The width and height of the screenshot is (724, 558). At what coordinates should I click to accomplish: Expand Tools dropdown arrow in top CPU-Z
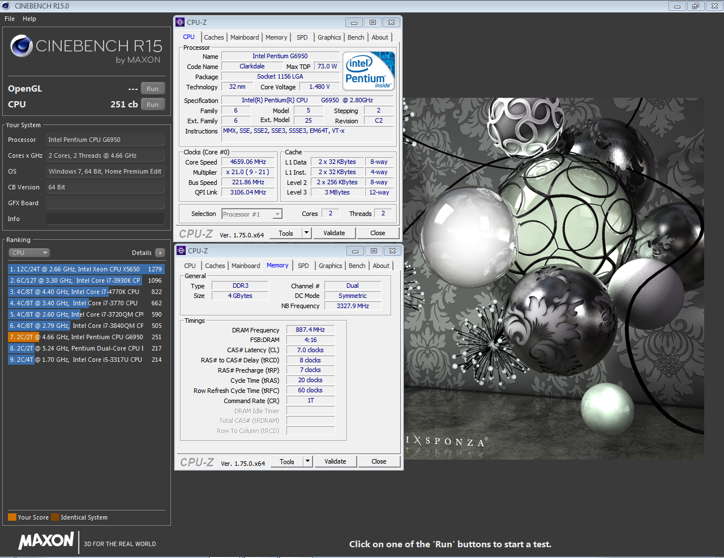pyautogui.click(x=306, y=233)
